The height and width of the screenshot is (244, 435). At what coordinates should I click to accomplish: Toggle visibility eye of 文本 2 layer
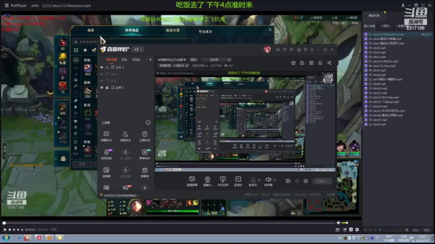coord(102,74)
